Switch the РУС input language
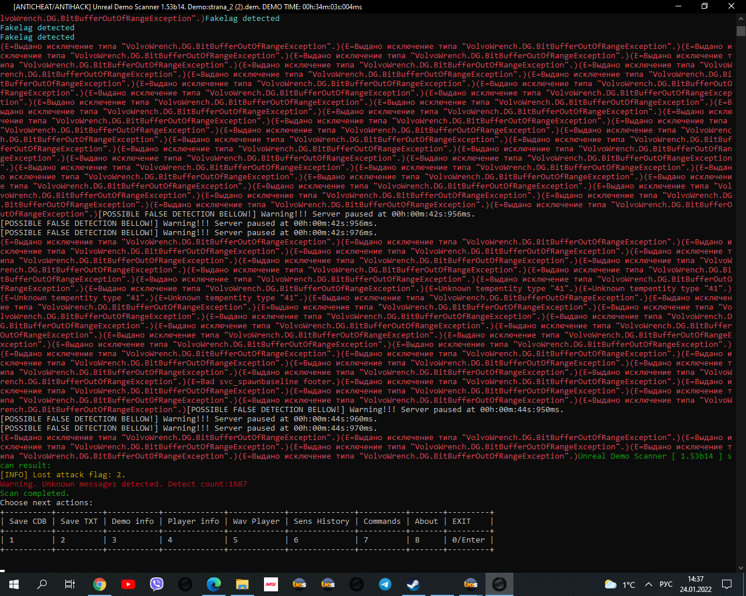746x596 pixels. point(666,584)
